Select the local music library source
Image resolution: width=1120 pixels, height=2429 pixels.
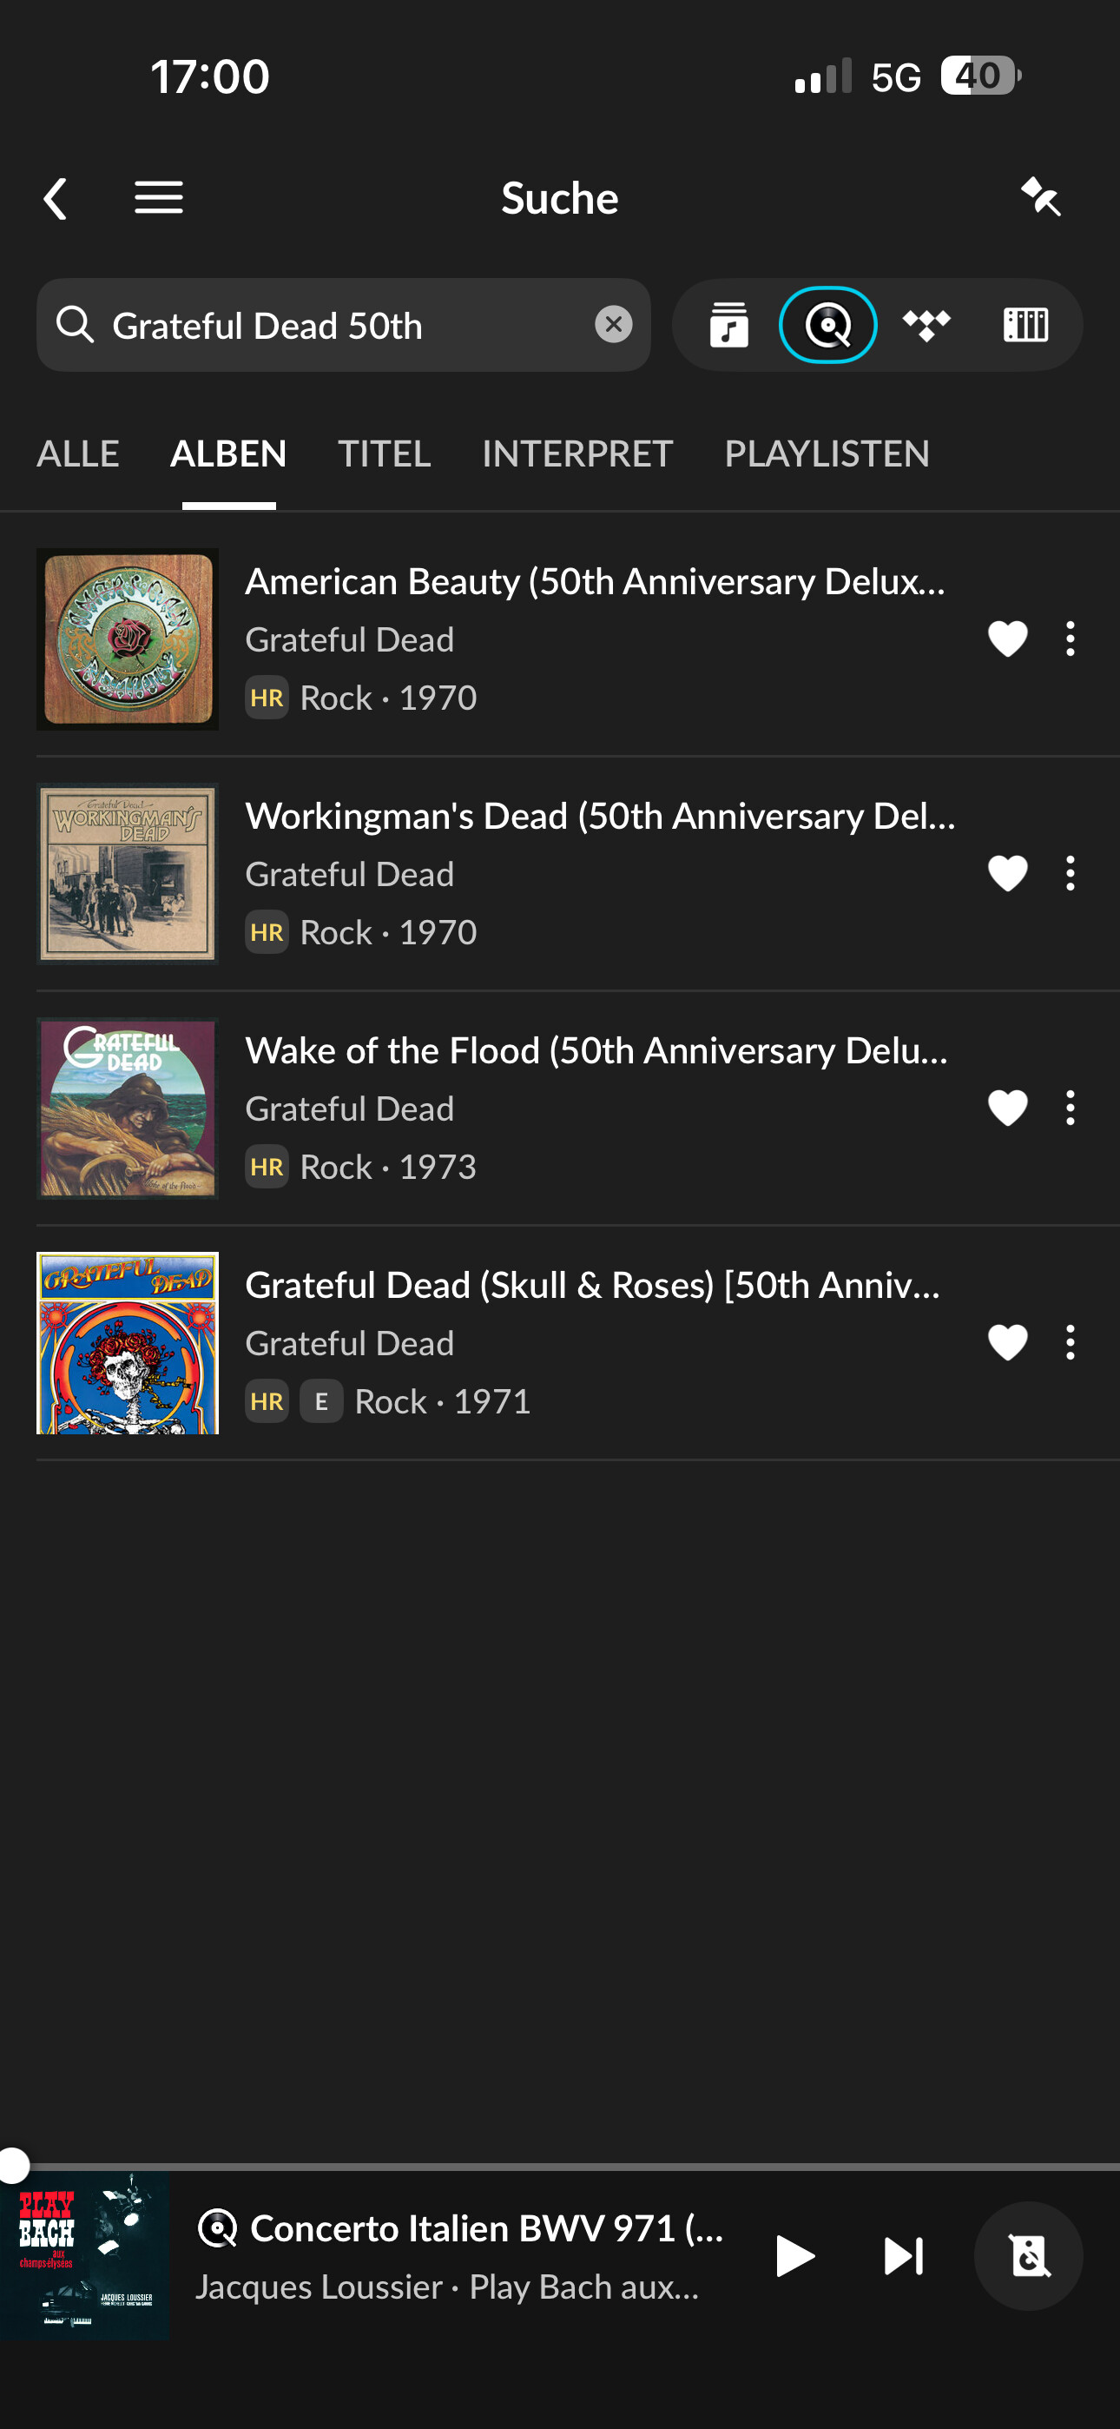tap(728, 325)
